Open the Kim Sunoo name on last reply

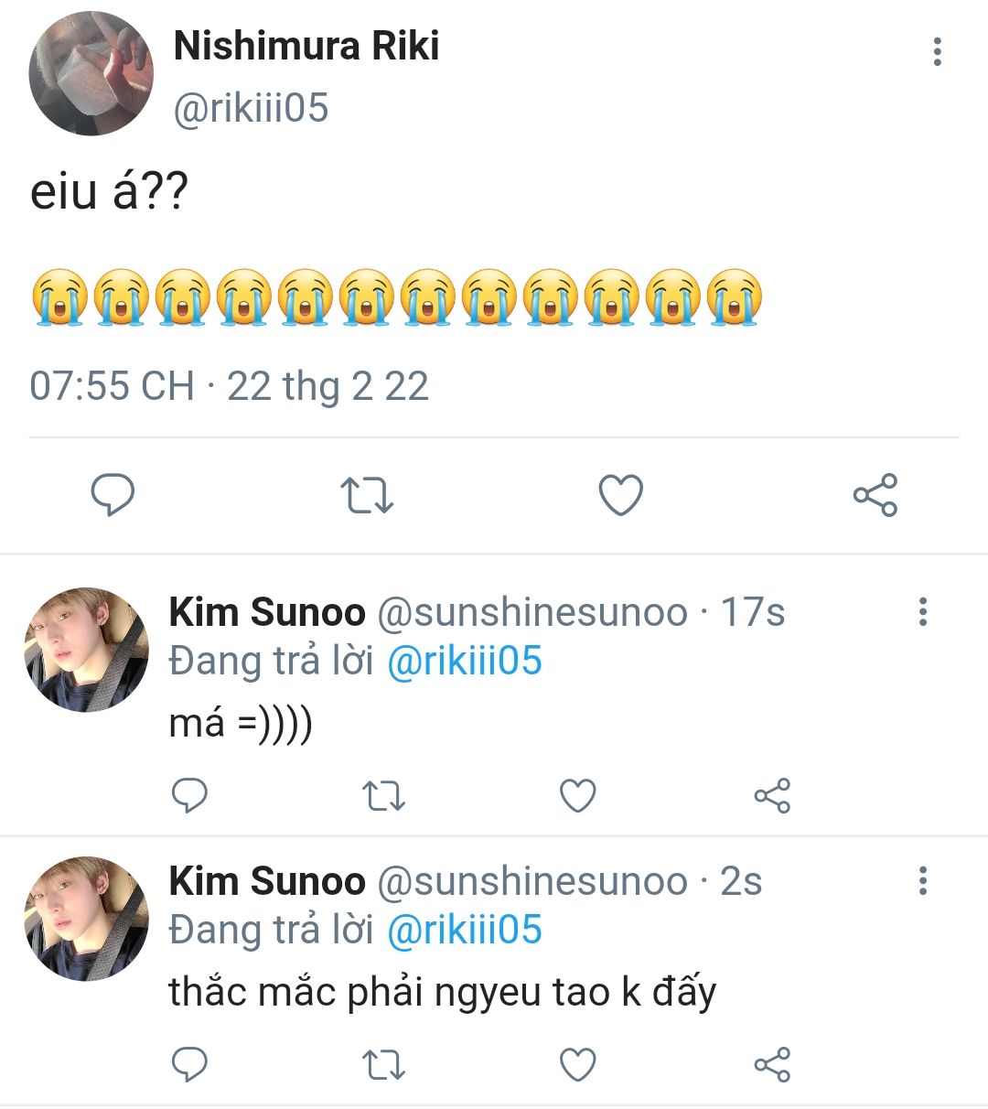click(267, 881)
